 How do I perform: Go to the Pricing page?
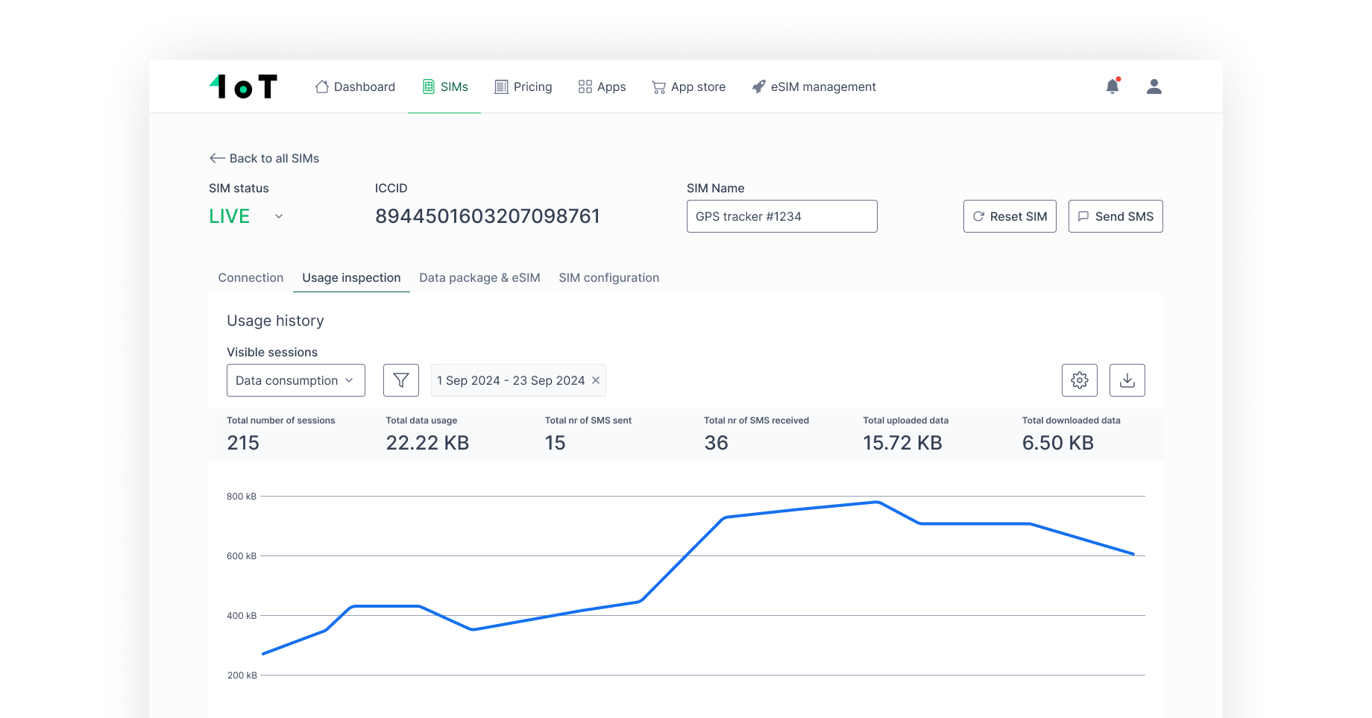tap(523, 86)
